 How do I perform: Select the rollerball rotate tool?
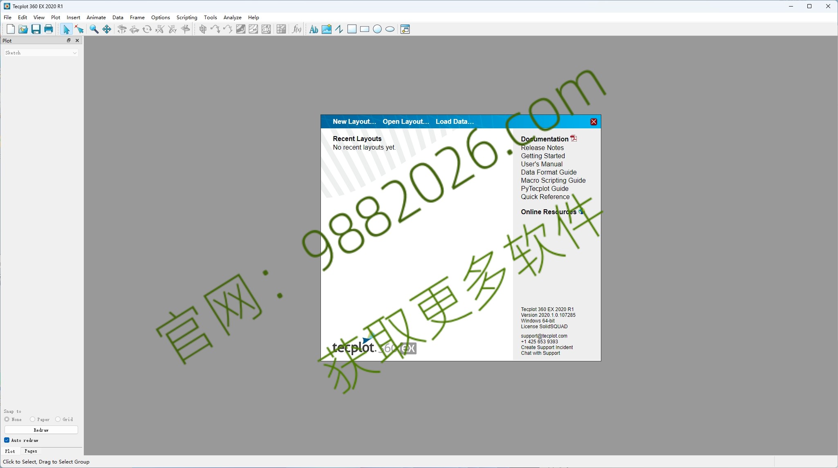click(x=134, y=29)
